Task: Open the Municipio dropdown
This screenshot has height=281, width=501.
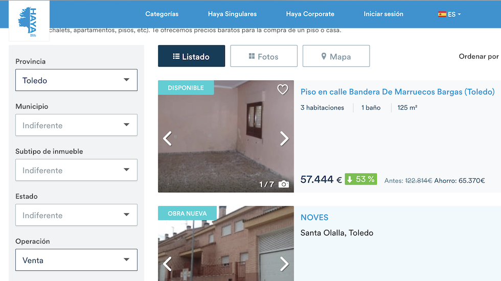Action: click(76, 125)
